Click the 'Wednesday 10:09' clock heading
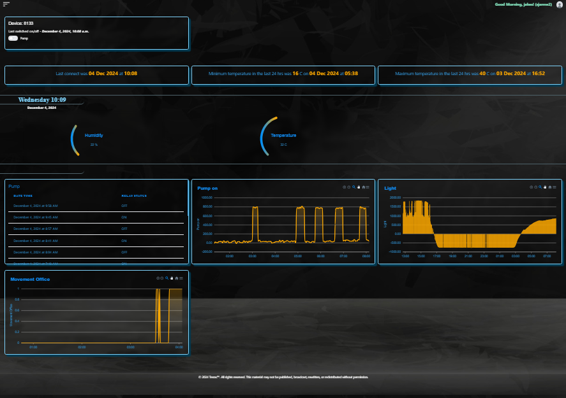This screenshot has height=398, width=566. [42, 100]
